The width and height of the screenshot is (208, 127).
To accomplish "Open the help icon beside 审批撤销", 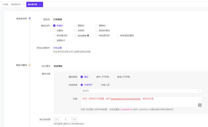I will pos(88,35).
